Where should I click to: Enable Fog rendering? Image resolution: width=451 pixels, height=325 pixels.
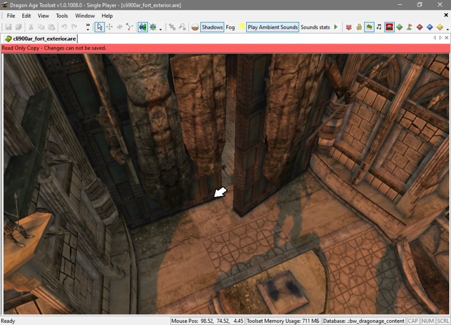pos(230,27)
